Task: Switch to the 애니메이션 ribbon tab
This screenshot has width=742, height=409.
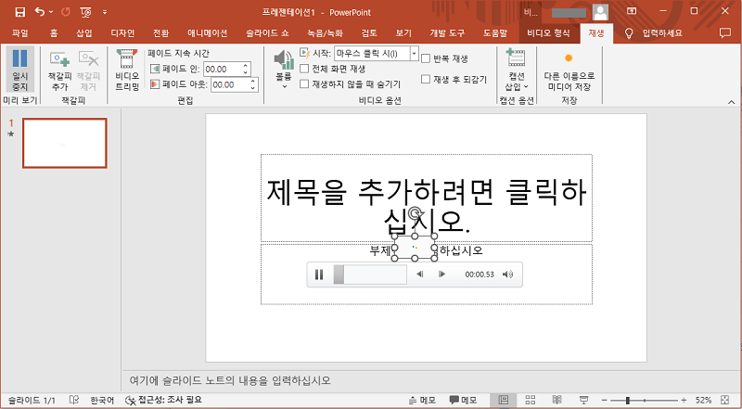Action: click(207, 33)
